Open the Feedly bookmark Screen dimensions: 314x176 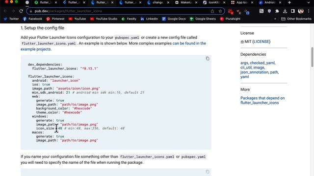tap(129, 19)
